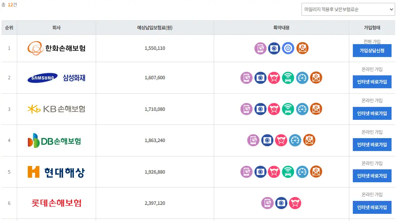
Task: Click the mobile discount icon in the 한화손해보험 row
Action: pos(260,48)
